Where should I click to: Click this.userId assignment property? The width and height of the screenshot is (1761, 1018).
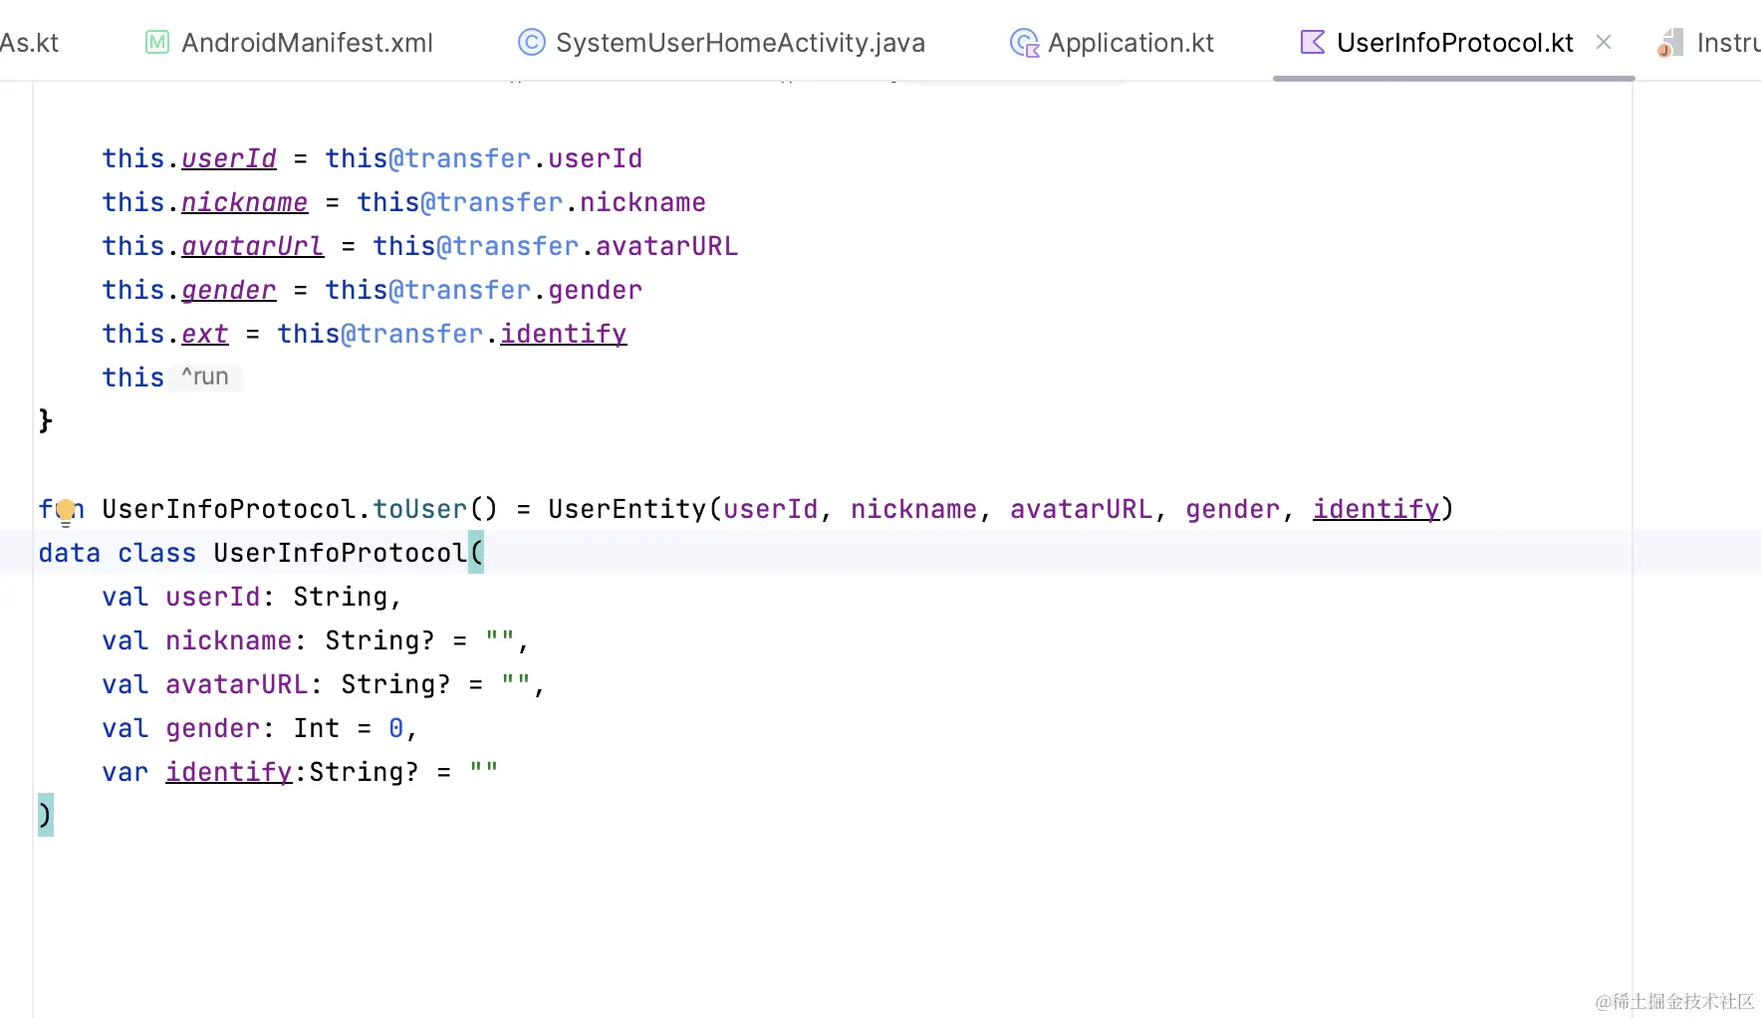tap(229, 158)
